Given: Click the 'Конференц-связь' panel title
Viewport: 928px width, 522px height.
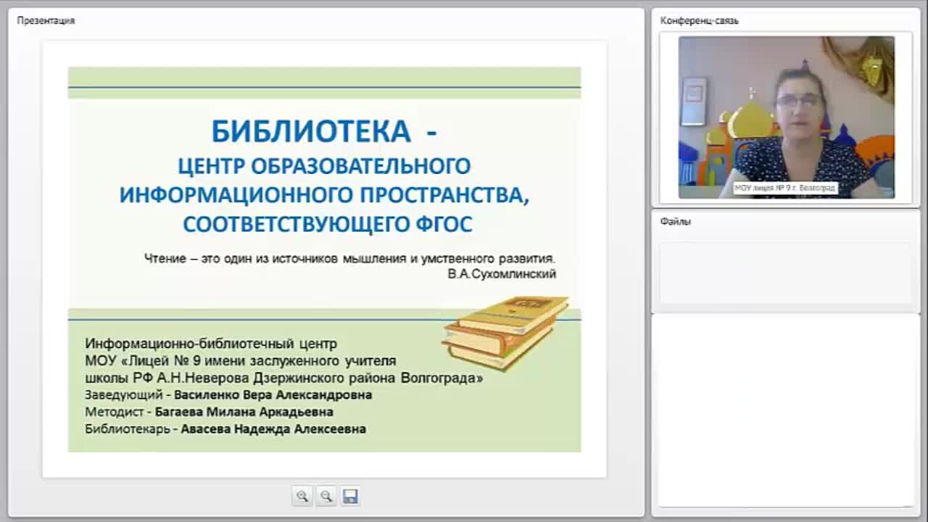Looking at the screenshot, I should click(699, 20).
